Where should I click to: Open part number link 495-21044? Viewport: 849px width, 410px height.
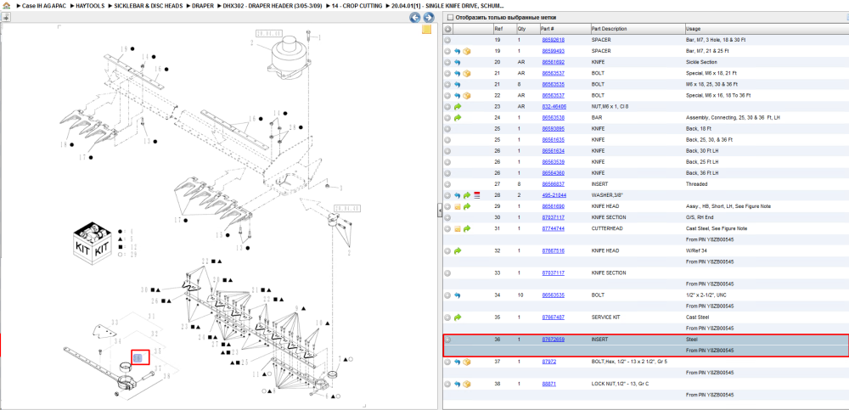[x=554, y=195]
